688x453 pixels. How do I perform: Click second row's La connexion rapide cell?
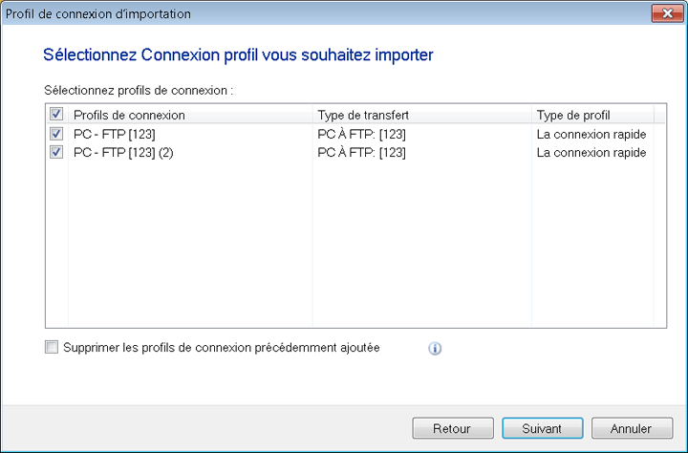click(591, 153)
